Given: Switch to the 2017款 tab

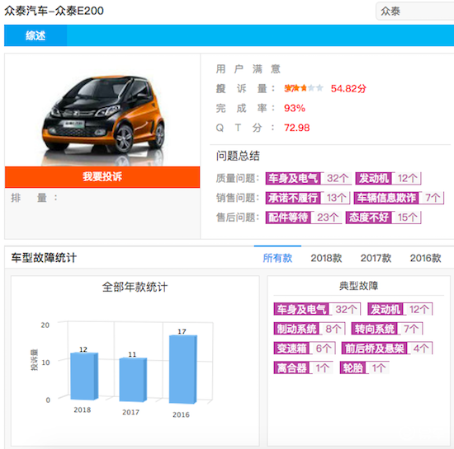Looking at the screenshot, I should pyautogui.click(x=376, y=258).
